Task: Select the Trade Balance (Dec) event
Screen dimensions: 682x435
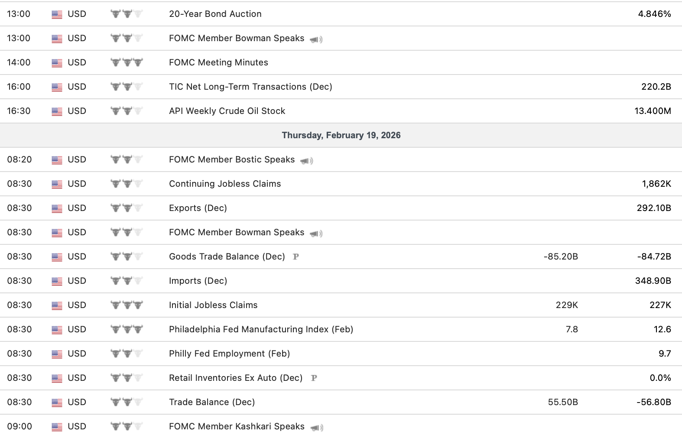Action: pyautogui.click(x=212, y=402)
